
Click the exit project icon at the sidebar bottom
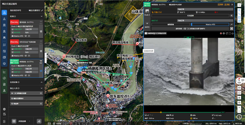[4, 121]
